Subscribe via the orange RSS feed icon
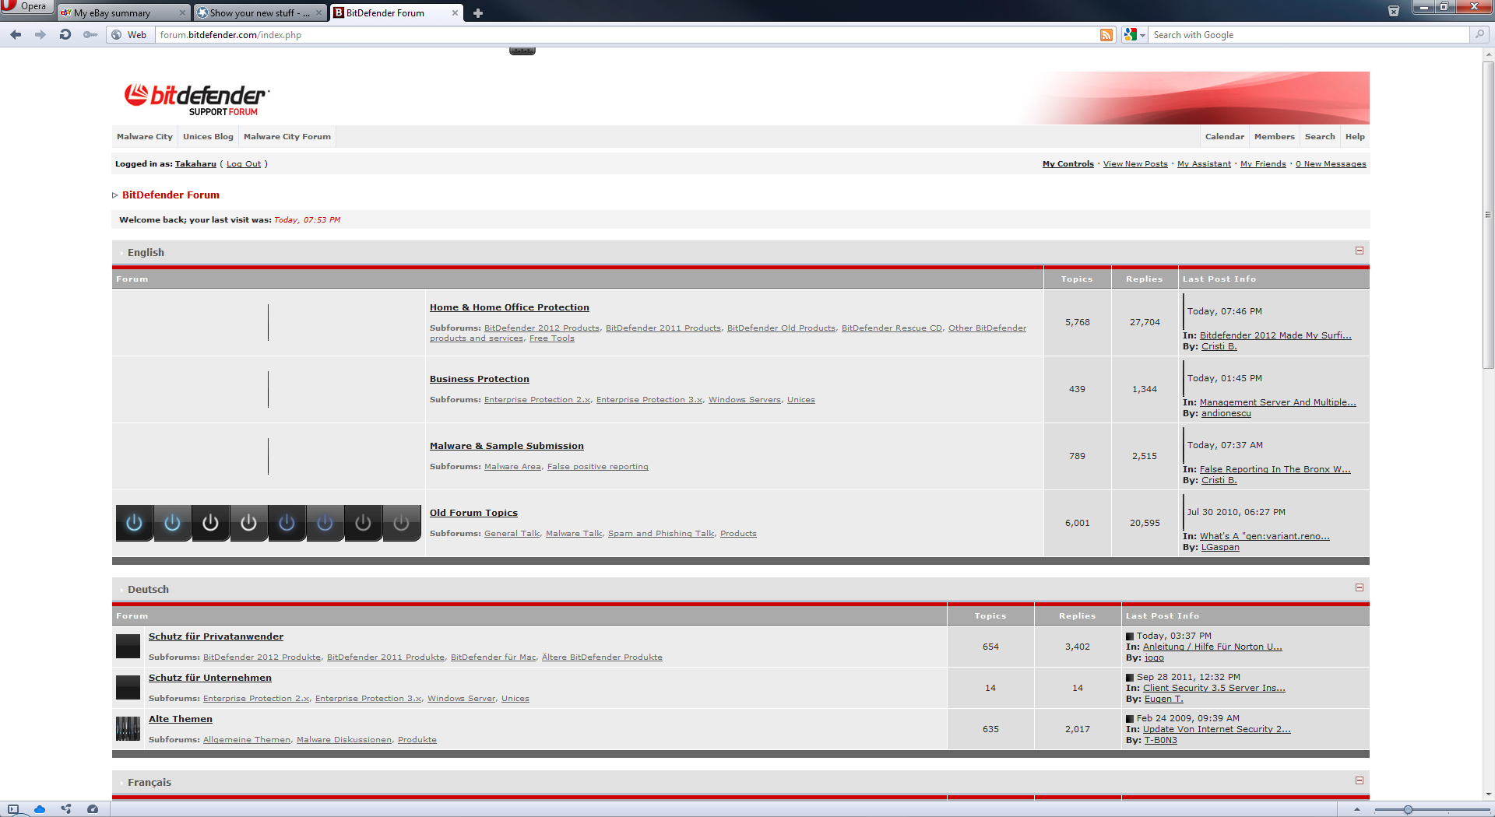1495x817 pixels. (x=1106, y=35)
